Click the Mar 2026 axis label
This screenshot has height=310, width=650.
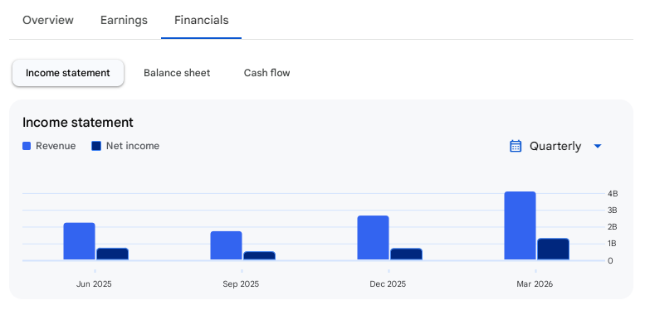(535, 284)
